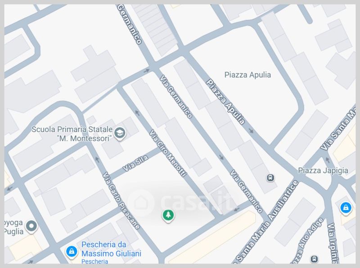Click the Scuola Primaria Statale M. Montessori label
The image size is (360, 268).
pyautogui.click(x=72, y=134)
